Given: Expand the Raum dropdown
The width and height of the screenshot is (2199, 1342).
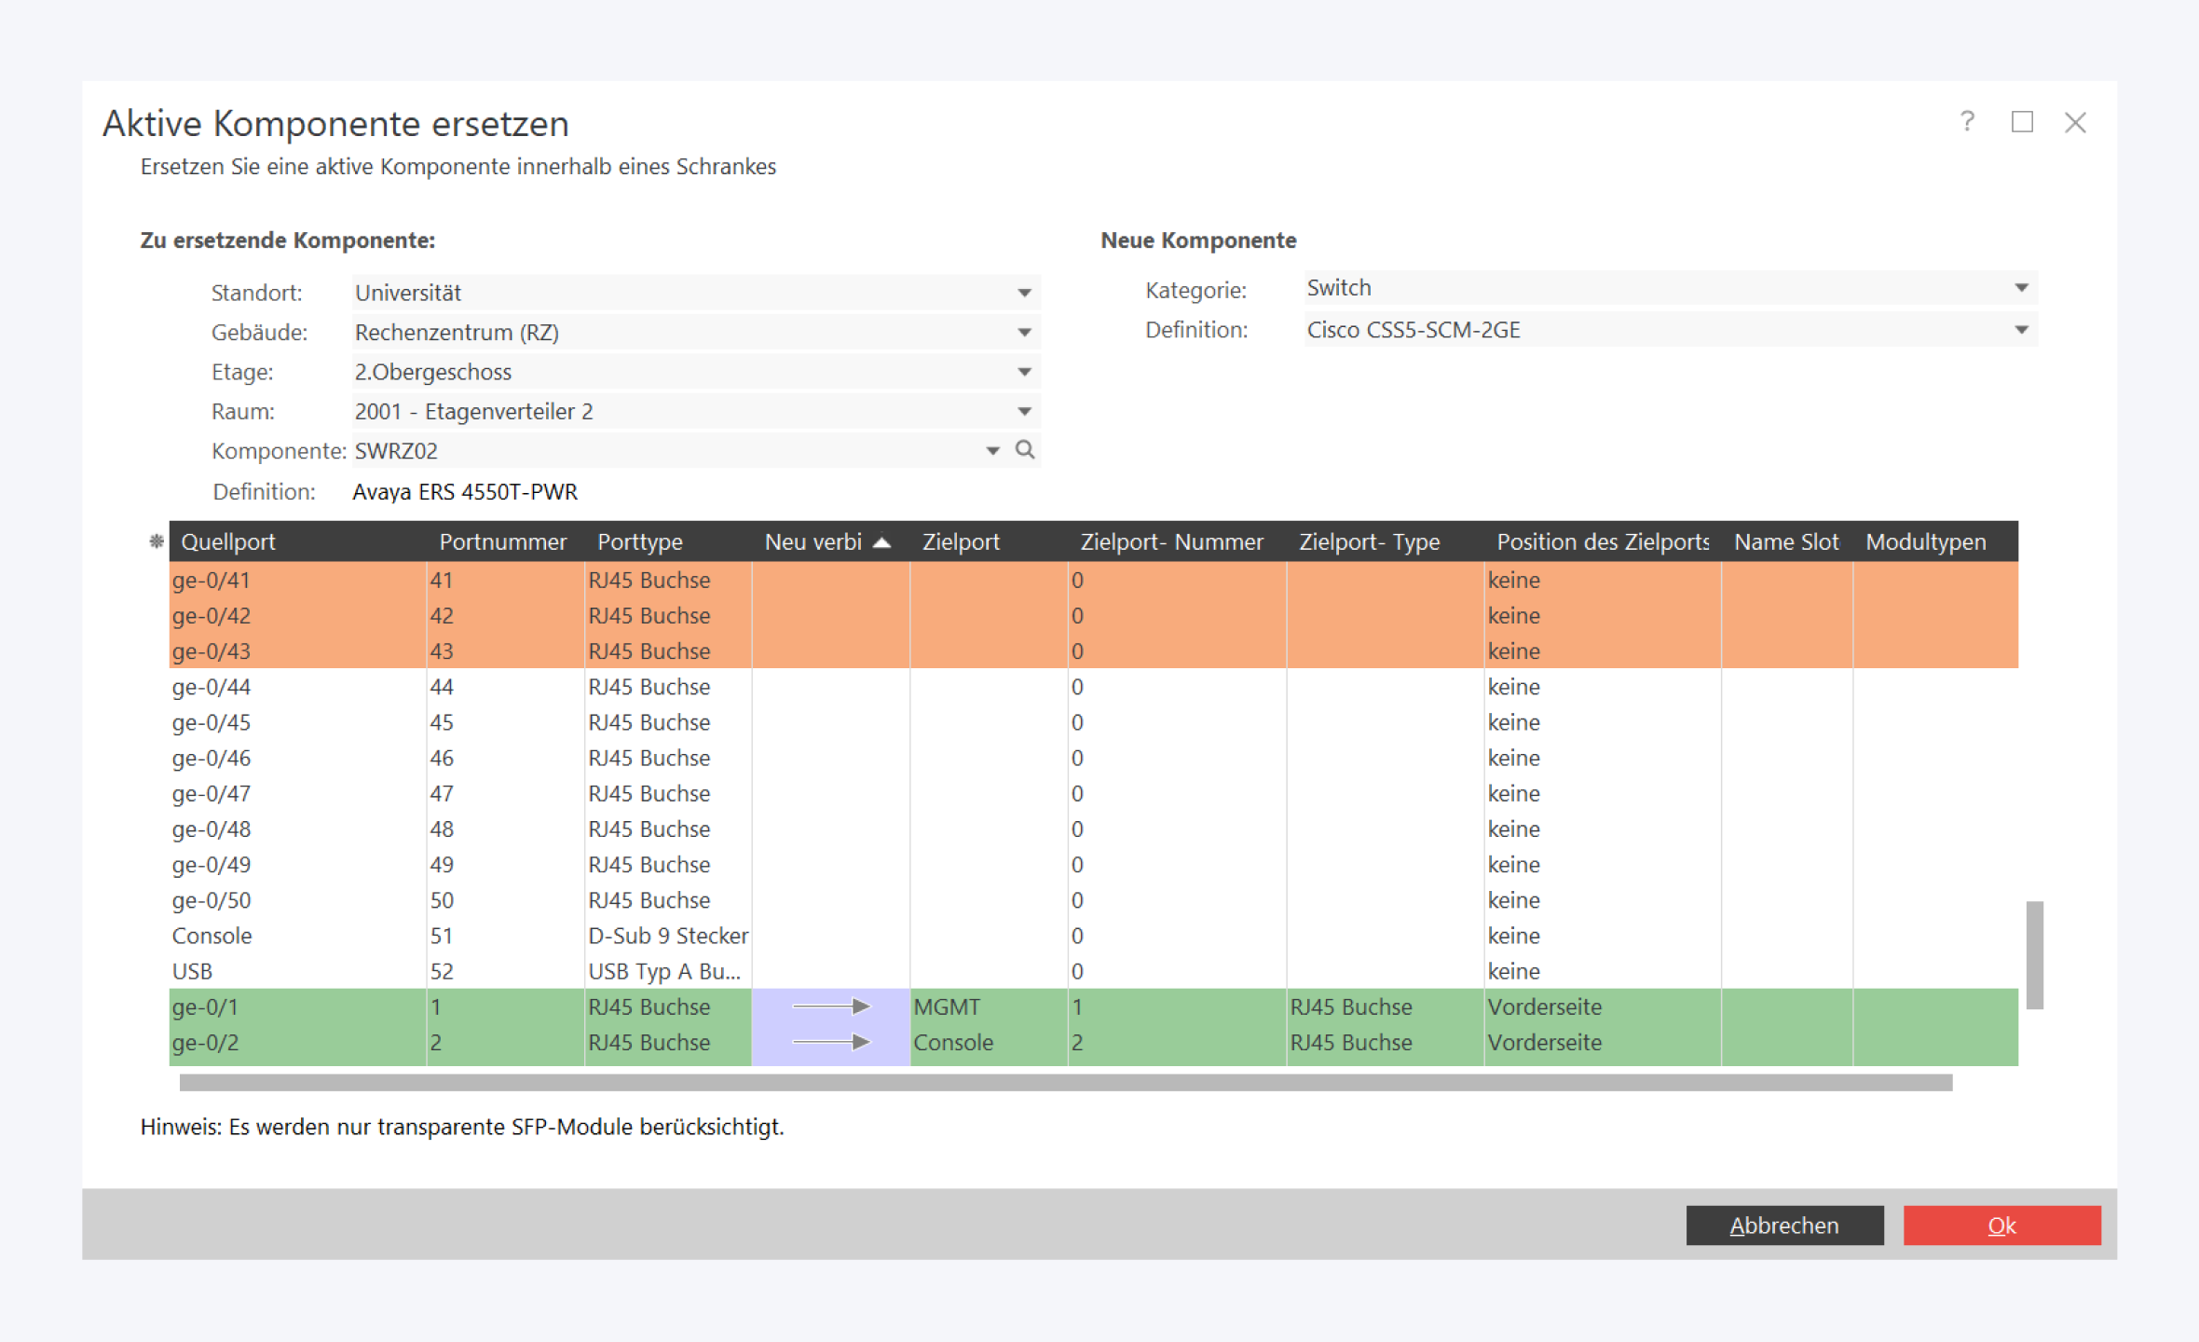Looking at the screenshot, I should [x=1024, y=411].
